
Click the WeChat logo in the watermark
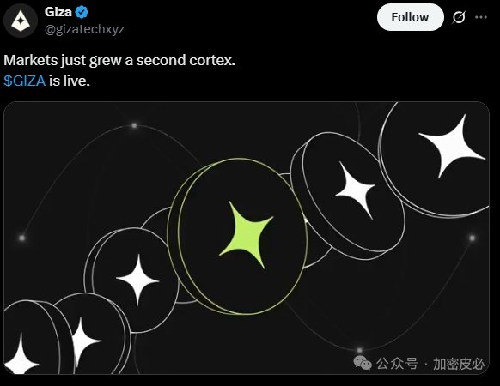[x=363, y=363]
